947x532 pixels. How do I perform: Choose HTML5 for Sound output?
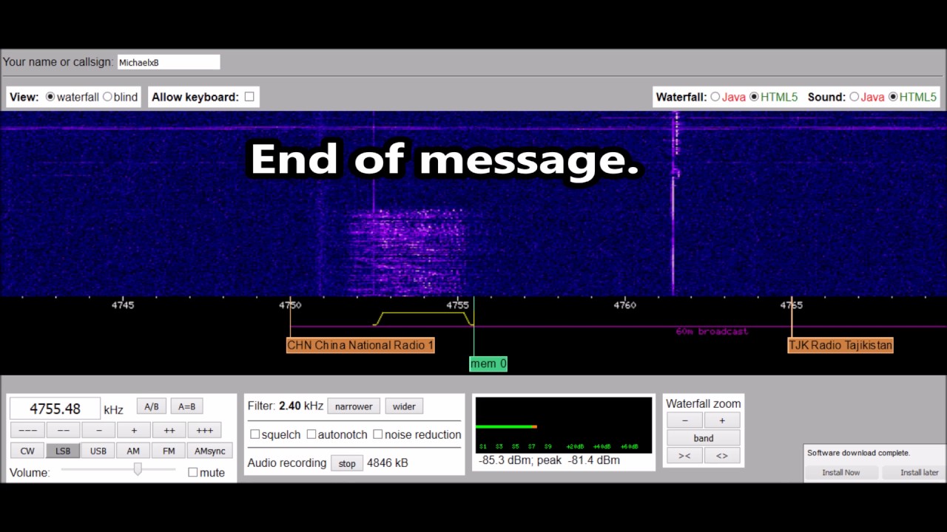[x=893, y=97]
